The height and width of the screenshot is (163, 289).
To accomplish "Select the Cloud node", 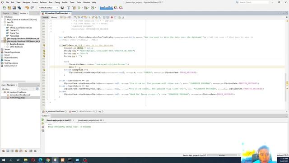I will pos(7,55).
